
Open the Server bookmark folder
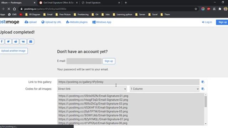click(140, 15)
